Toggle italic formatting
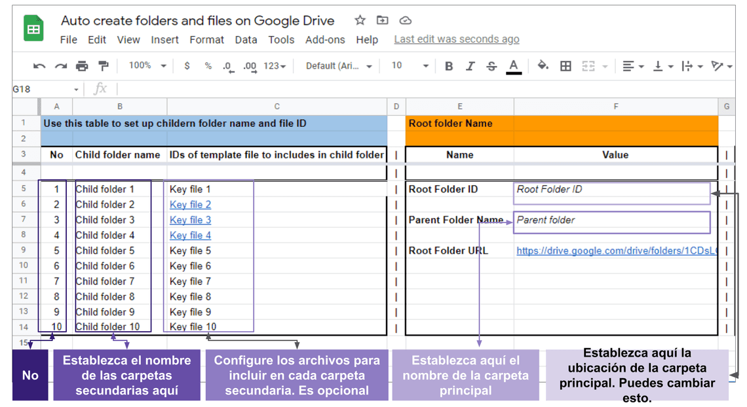This screenshot has height=407, width=747. (470, 66)
